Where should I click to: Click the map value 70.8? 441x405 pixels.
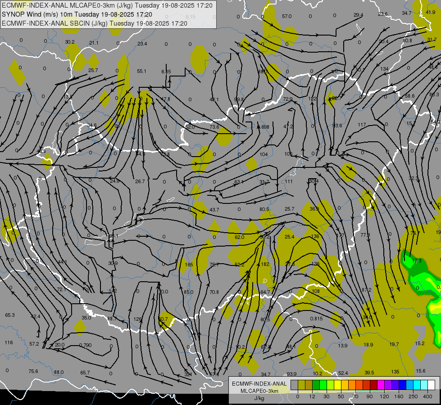(x=214, y=292)
